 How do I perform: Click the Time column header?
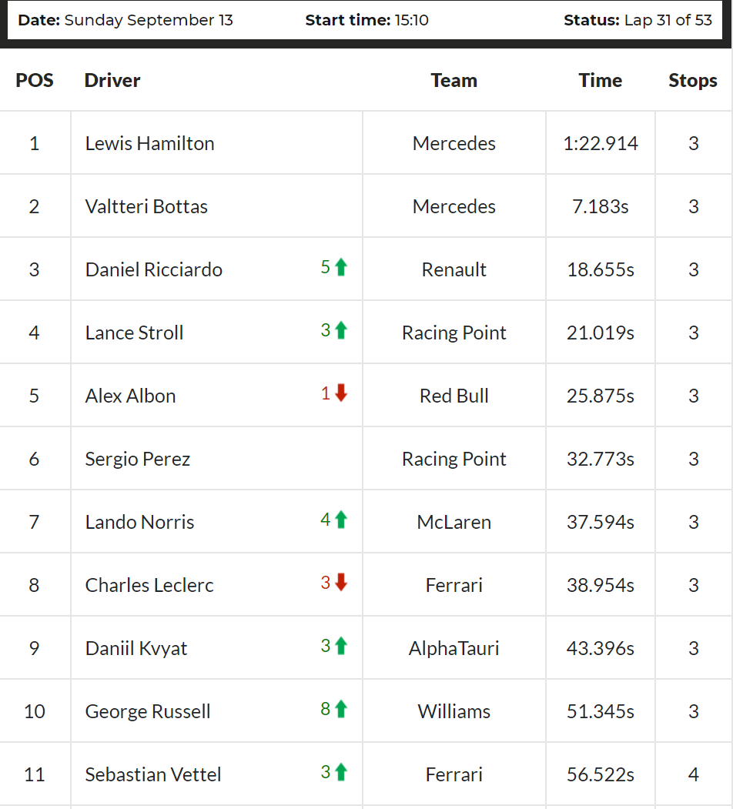pyautogui.click(x=601, y=81)
